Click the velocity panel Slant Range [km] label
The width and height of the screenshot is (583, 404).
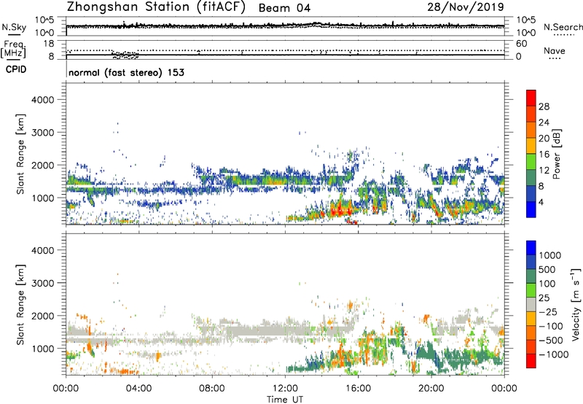pyautogui.click(x=20, y=305)
